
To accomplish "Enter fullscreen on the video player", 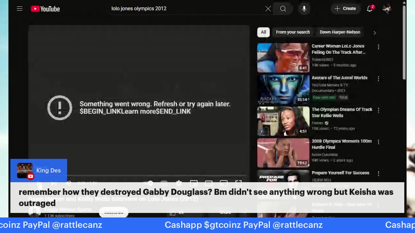I will 238,183.
